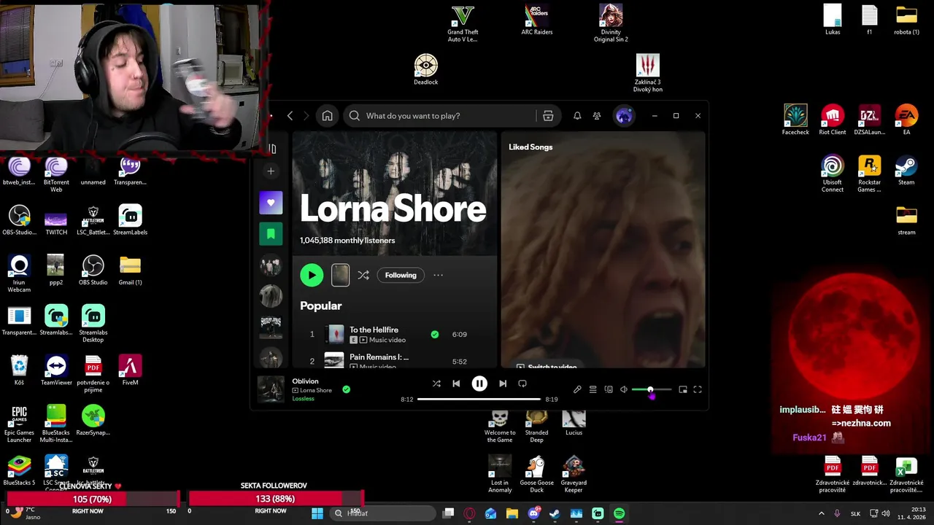Select the TeamViewer desktop icon
This screenshot has width=934, height=525.
click(56, 370)
